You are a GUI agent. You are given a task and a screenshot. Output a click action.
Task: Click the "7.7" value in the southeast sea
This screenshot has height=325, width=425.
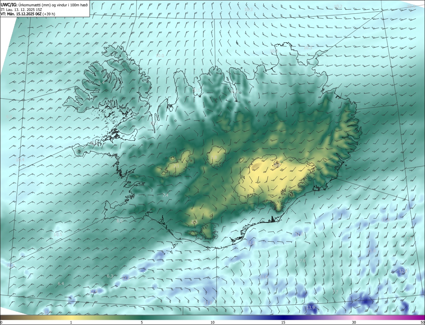tap(335, 292)
